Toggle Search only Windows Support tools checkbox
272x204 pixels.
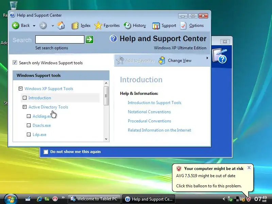pos(15,63)
